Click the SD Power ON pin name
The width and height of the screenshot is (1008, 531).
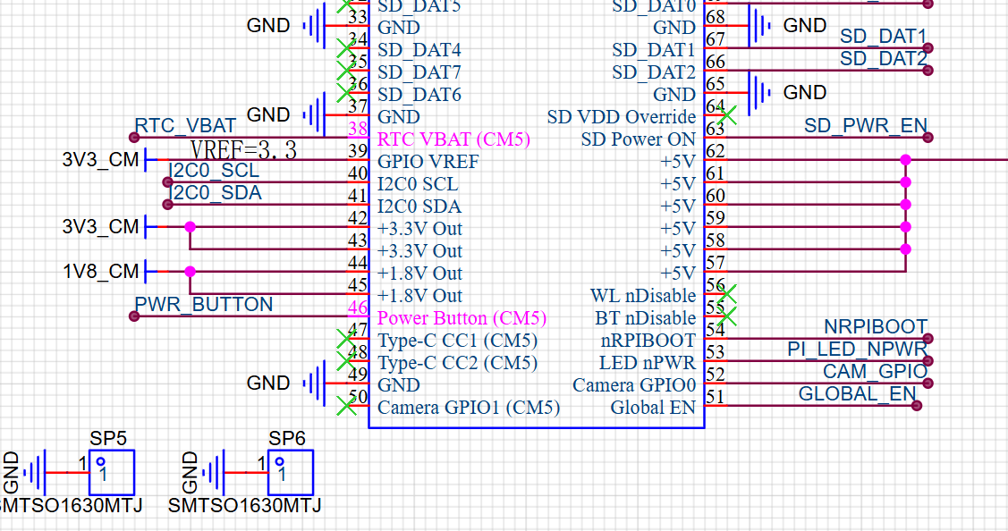pyautogui.click(x=639, y=139)
